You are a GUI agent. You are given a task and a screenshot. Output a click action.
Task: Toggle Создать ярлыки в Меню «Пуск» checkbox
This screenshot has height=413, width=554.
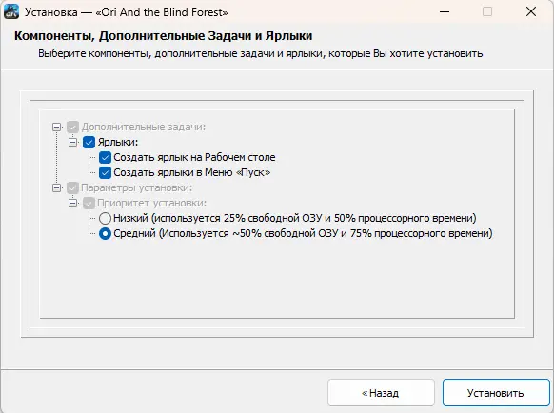point(105,173)
